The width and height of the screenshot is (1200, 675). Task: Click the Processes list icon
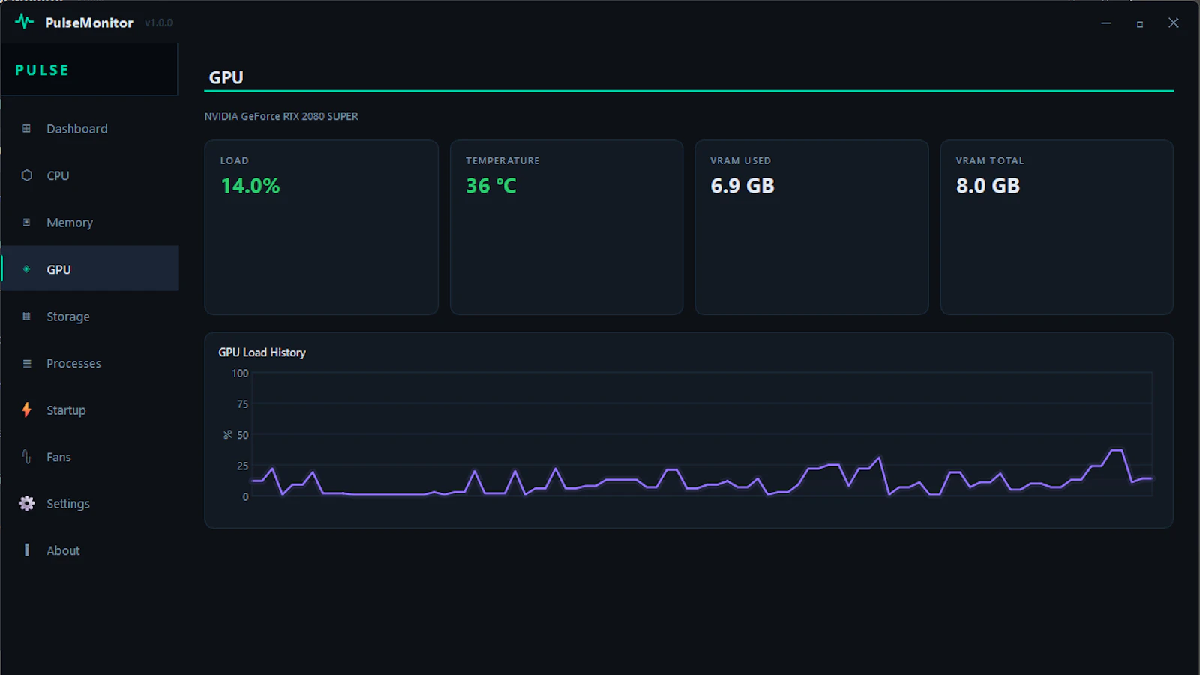click(26, 363)
